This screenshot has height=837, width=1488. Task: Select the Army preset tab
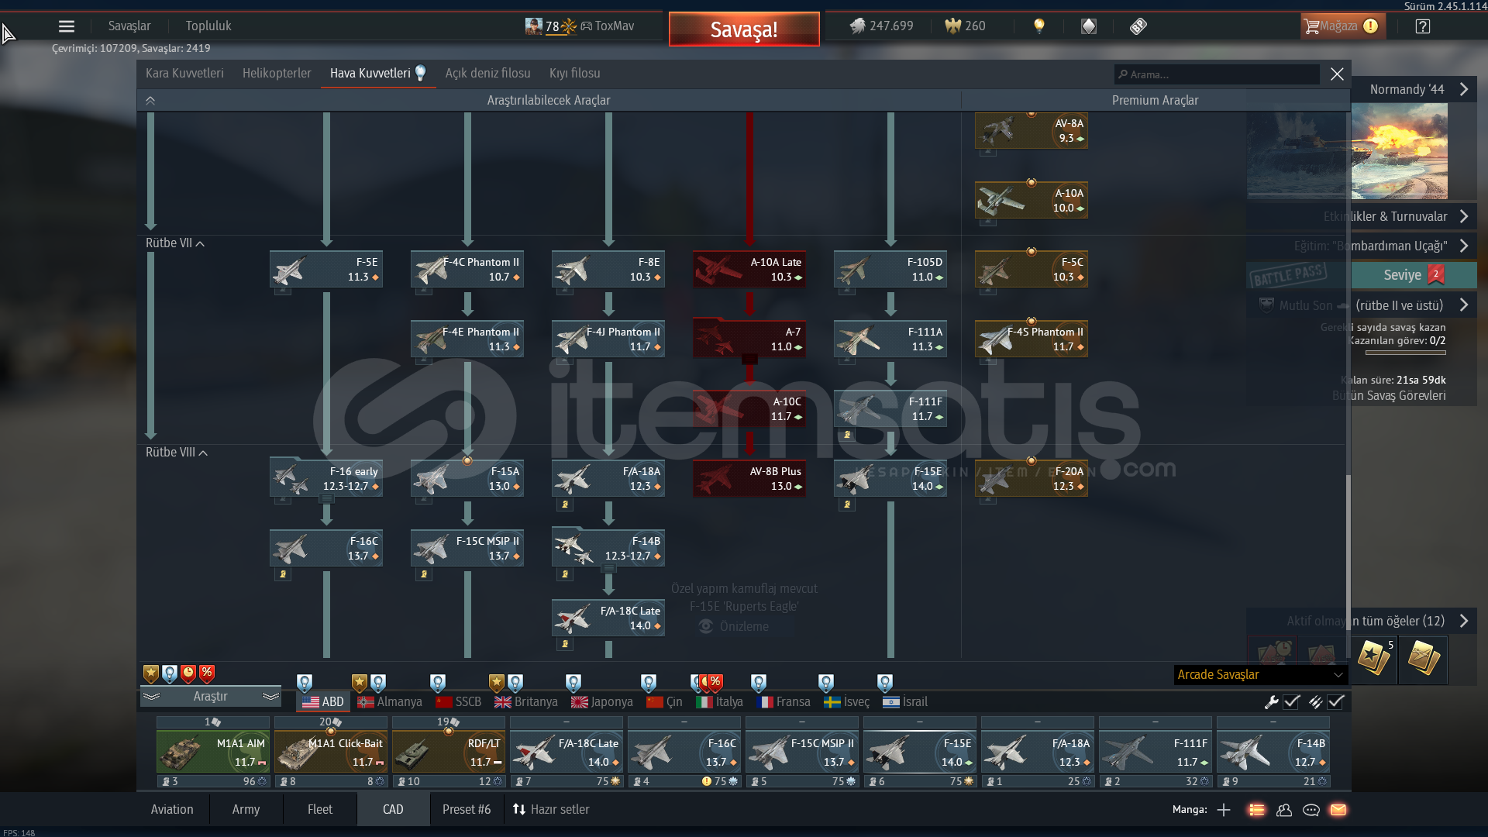[x=246, y=810]
